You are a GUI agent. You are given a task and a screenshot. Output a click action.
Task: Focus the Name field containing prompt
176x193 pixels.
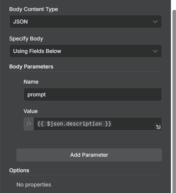tap(93, 94)
